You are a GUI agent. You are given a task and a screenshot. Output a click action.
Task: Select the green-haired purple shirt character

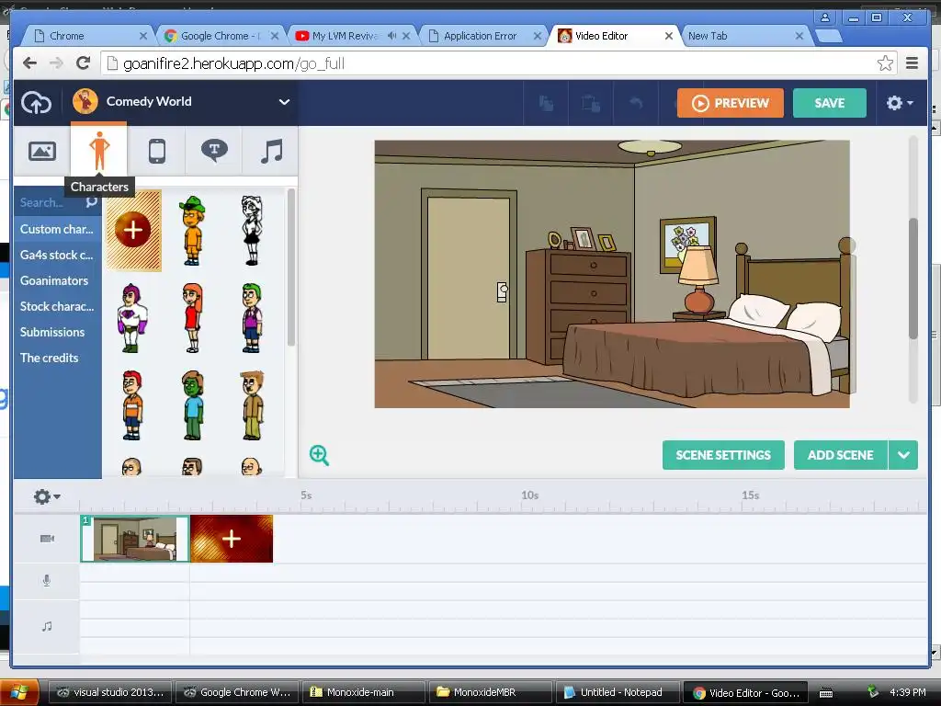pyautogui.click(x=252, y=318)
